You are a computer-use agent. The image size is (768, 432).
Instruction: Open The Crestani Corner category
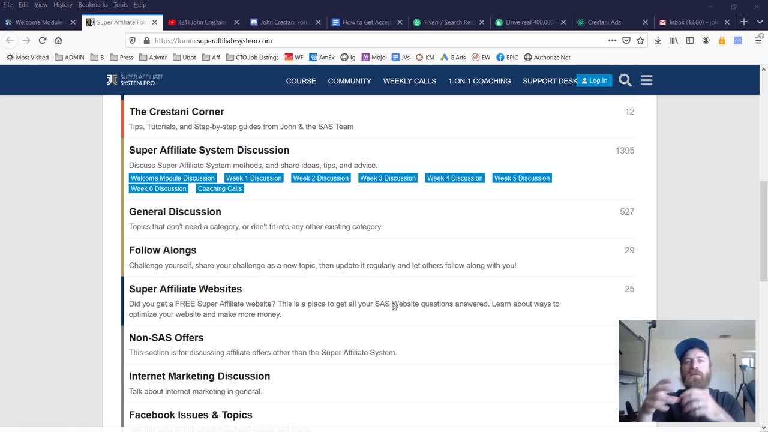pyautogui.click(x=176, y=112)
